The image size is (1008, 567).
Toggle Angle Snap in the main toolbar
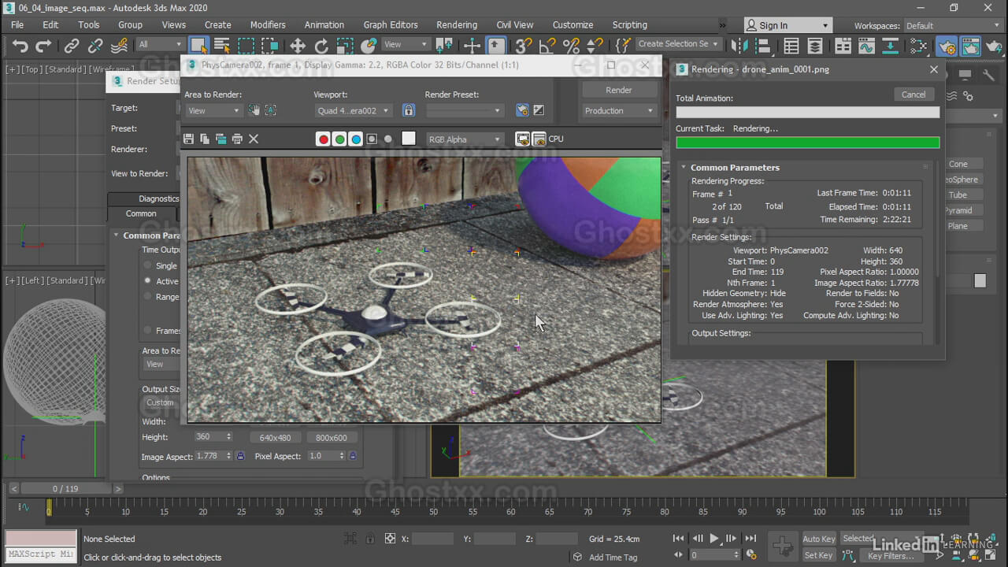pos(547,45)
